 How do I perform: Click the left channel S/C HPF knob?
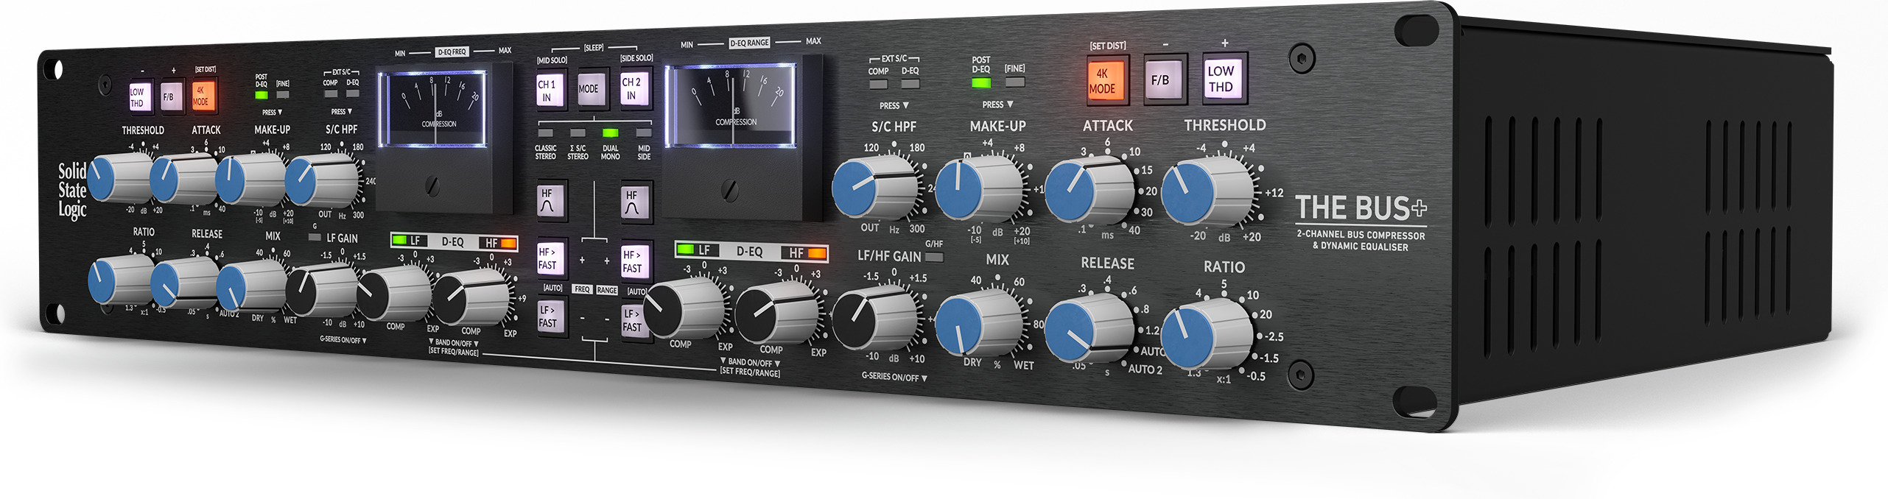321,180
